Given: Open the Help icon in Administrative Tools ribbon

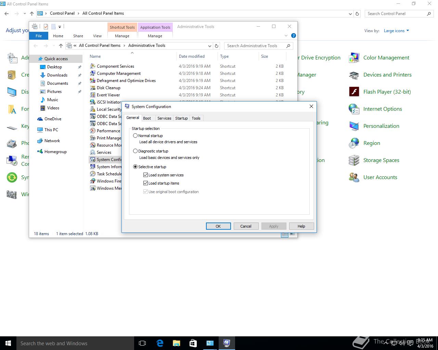Looking at the screenshot, I should (x=293, y=36).
